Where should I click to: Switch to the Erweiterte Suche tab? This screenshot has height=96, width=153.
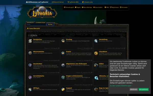[41, 23]
